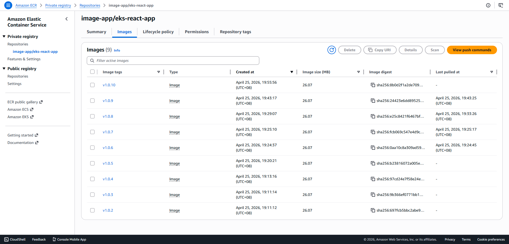Open the hamburger navigation menu icon
509x244 pixels.
[8, 5]
